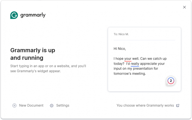Click the sample email preview card
This screenshot has height=120, width=192.
point(144,59)
